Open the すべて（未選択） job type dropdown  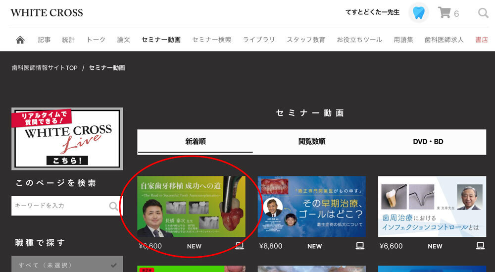[x=67, y=265]
